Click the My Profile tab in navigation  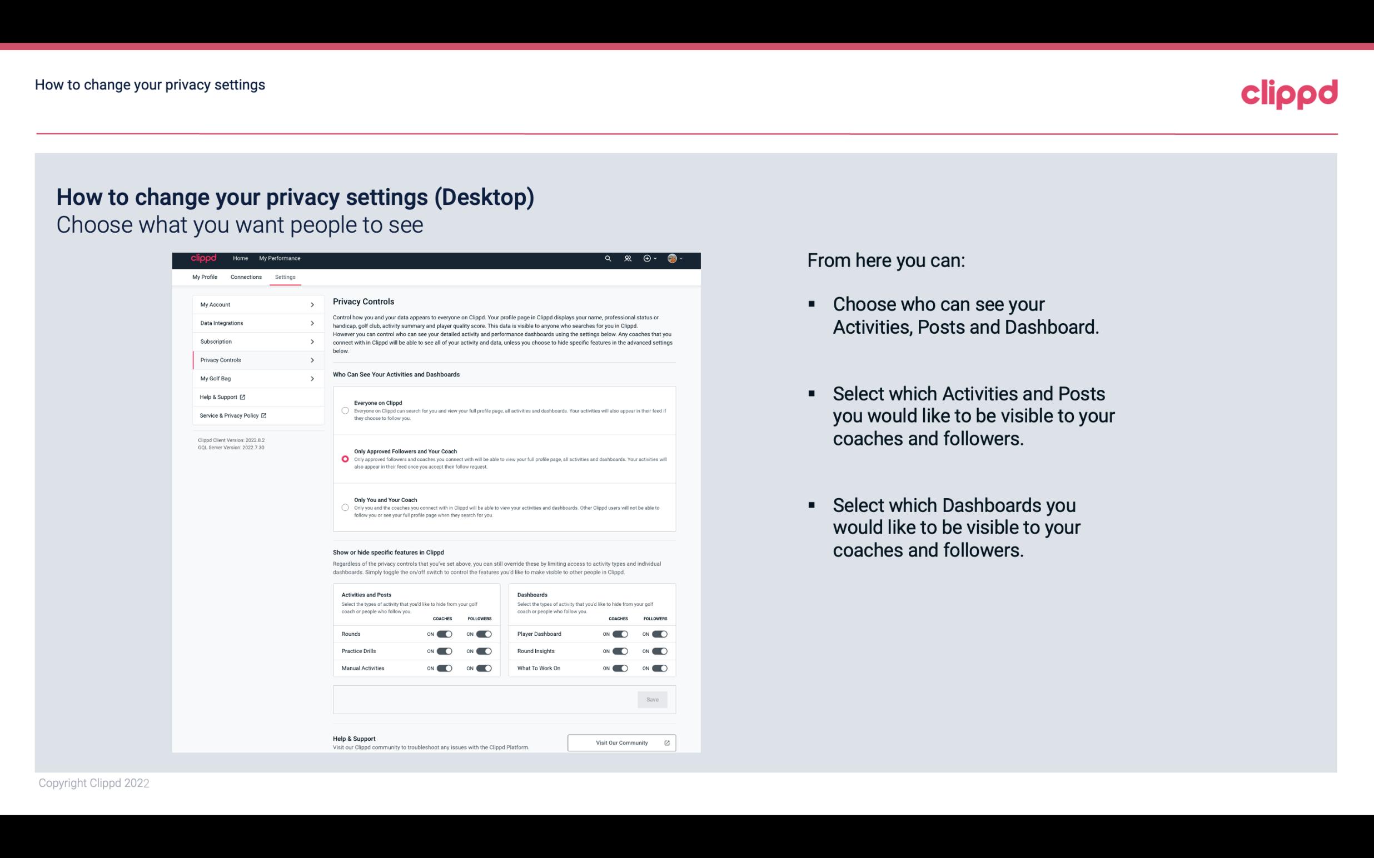tap(205, 277)
